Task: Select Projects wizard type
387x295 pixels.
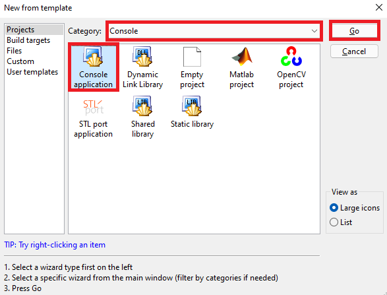Action: point(34,30)
